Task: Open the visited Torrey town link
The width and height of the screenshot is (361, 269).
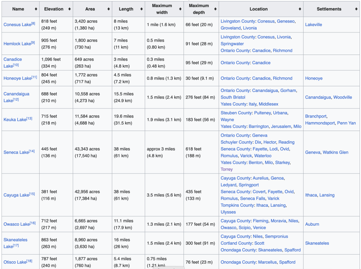Action: click(227, 169)
